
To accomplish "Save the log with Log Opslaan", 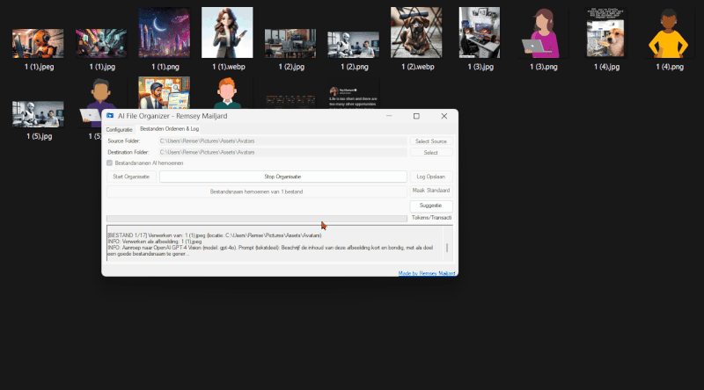I will click(x=431, y=177).
